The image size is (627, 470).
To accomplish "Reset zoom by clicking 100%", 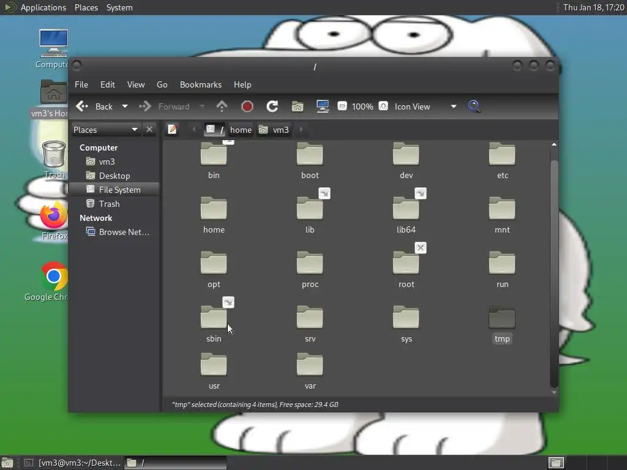I will tap(362, 106).
